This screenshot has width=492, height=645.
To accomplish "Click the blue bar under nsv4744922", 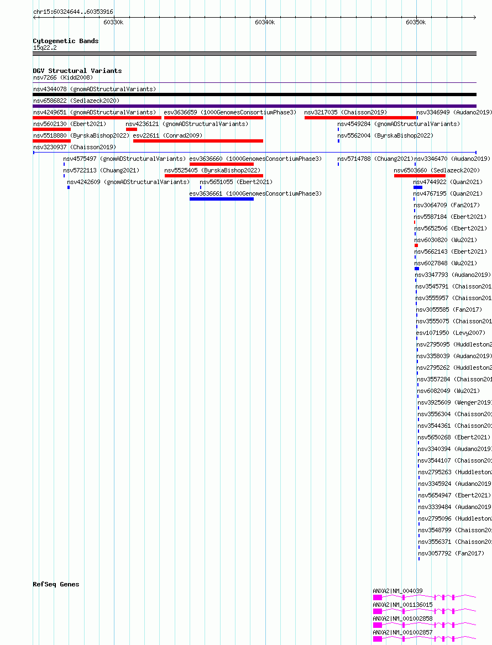I will [x=418, y=187].
